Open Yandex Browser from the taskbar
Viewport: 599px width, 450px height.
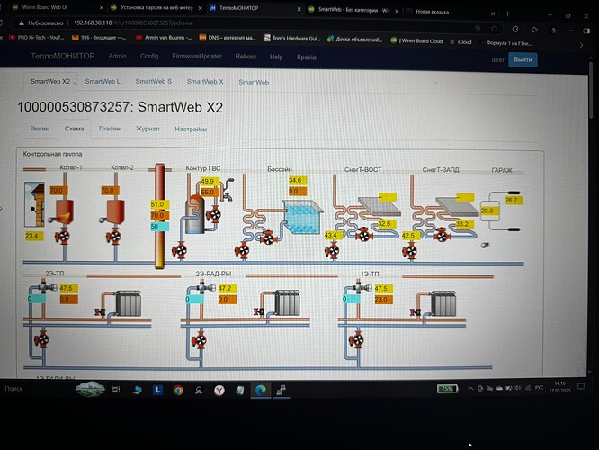[x=219, y=390]
